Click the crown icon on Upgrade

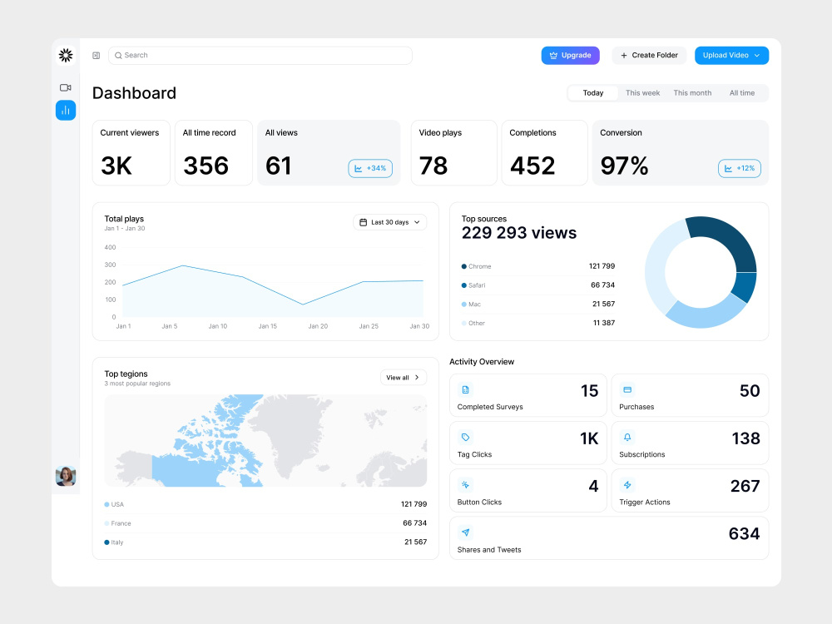[x=553, y=55]
